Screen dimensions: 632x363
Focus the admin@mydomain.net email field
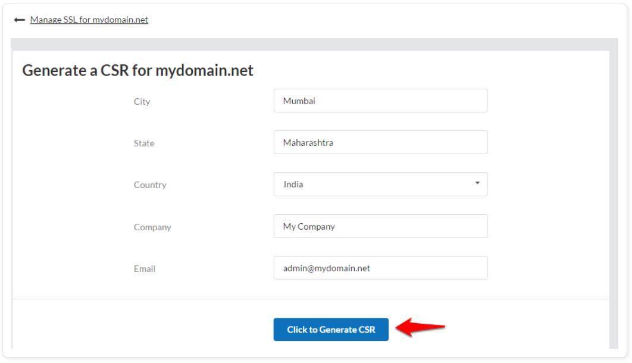380,268
